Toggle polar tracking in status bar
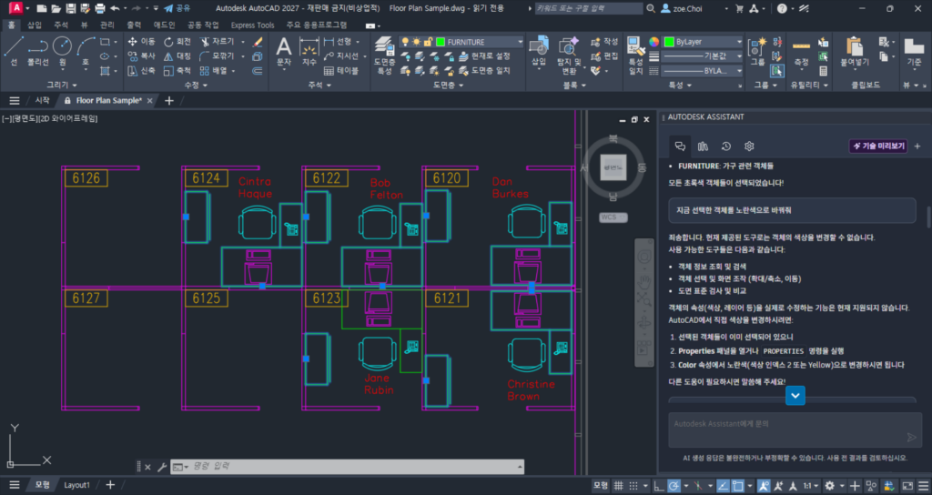 (674, 486)
